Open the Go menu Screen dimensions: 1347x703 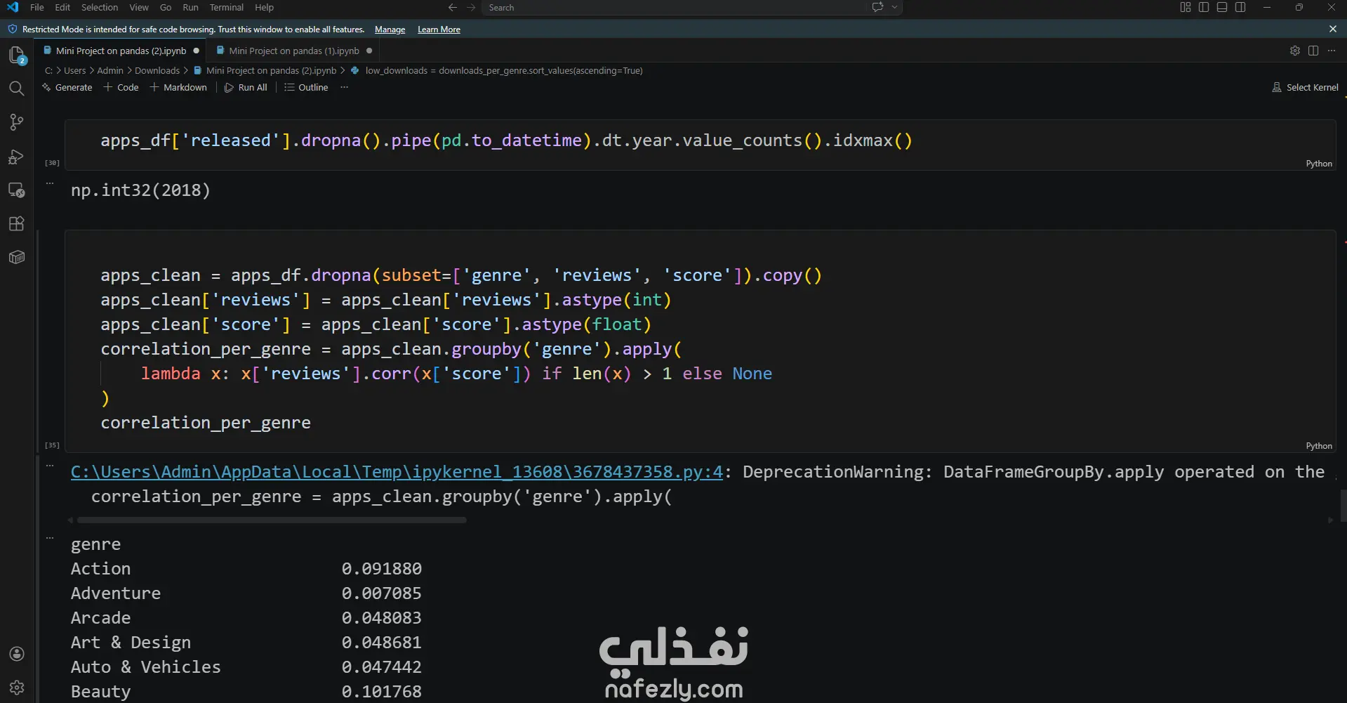point(166,7)
